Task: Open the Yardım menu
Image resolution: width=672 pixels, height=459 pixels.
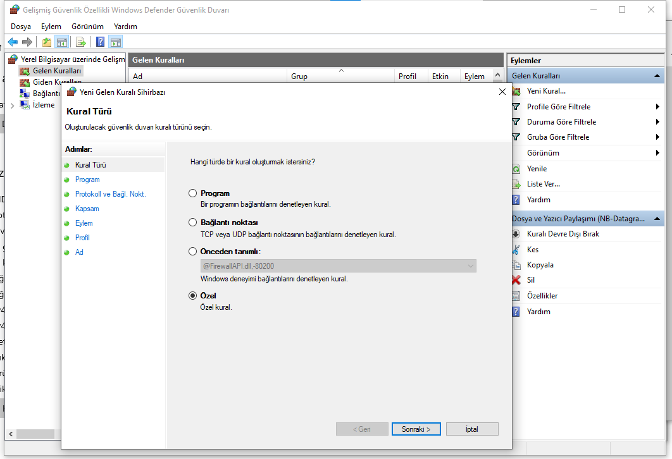Action: (x=125, y=27)
